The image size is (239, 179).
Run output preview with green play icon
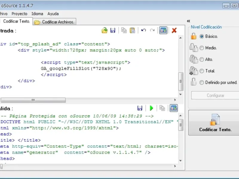[x=151, y=108]
